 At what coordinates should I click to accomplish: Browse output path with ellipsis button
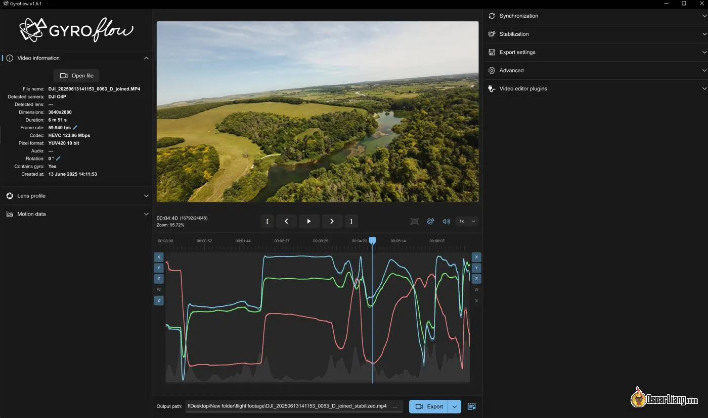pos(395,406)
